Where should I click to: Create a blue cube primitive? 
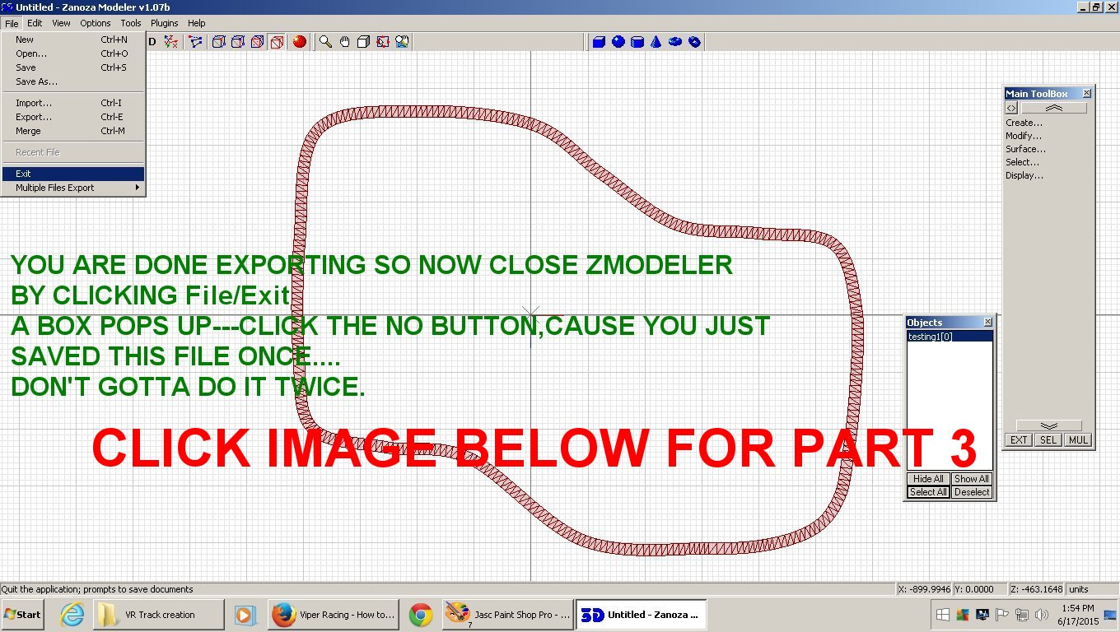(599, 41)
